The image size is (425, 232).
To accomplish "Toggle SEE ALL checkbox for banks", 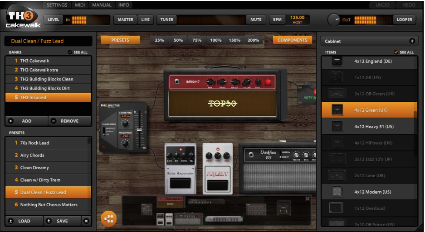I will coord(70,52).
